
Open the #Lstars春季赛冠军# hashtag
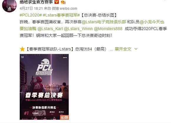62,15
